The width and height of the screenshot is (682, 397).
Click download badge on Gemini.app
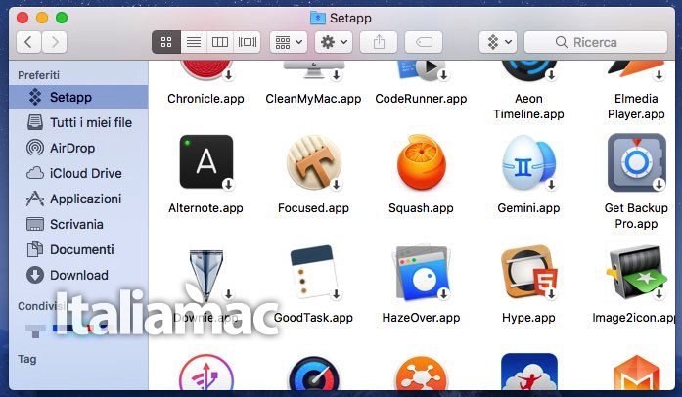(551, 185)
